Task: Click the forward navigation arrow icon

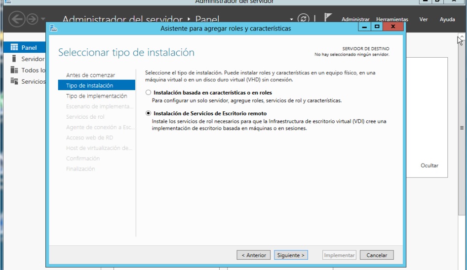Action: pyautogui.click(x=32, y=20)
